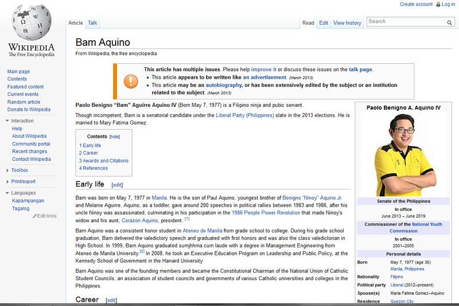Viewport: 459px width, 306px height.
Task: Select the Read tab
Action: click(308, 23)
